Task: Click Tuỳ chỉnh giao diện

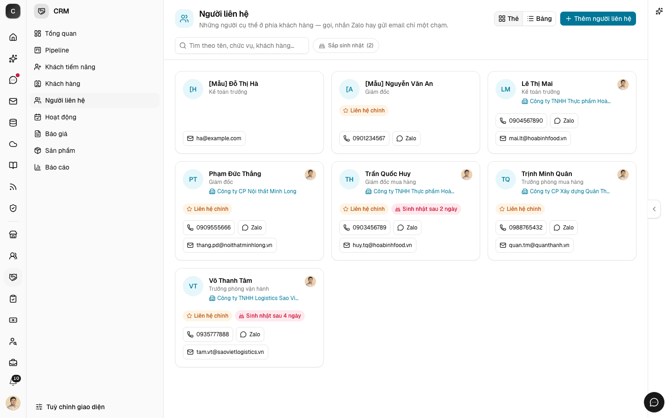Action: [x=70, y=407]
